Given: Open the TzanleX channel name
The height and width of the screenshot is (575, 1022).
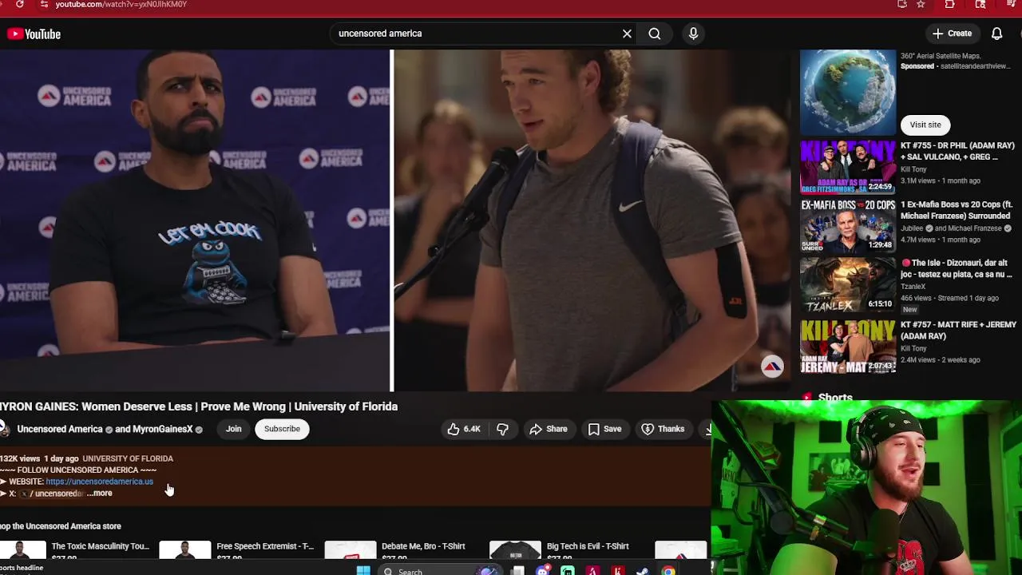Looking at the screenshot, I should 913,287.
